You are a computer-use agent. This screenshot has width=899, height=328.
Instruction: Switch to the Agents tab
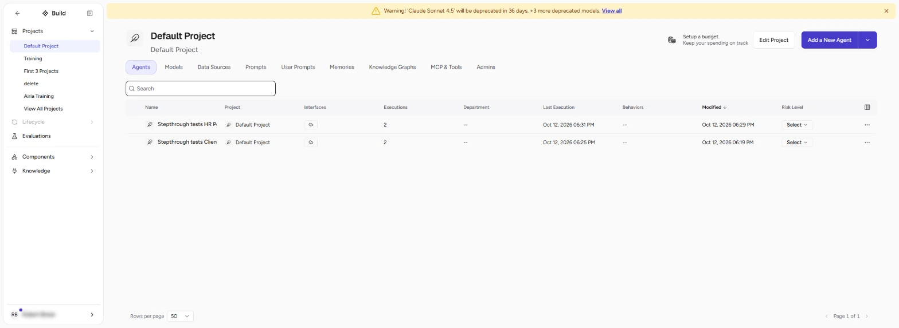(141, 67)
